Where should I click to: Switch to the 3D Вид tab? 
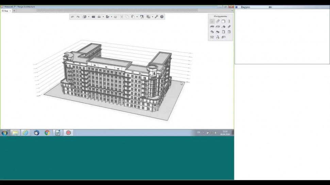pos(5,11)
